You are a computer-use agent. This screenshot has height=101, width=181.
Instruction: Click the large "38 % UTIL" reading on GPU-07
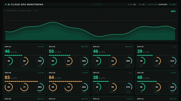coord(99,77)
